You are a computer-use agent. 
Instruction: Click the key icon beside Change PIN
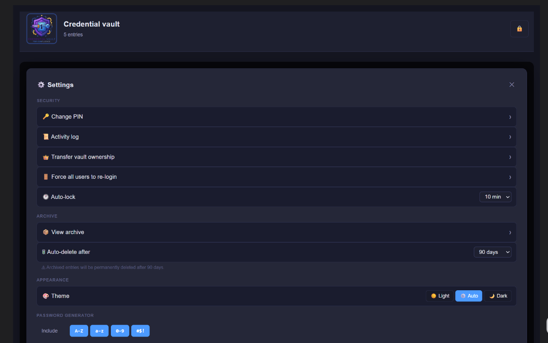click(x=46, y=117)
